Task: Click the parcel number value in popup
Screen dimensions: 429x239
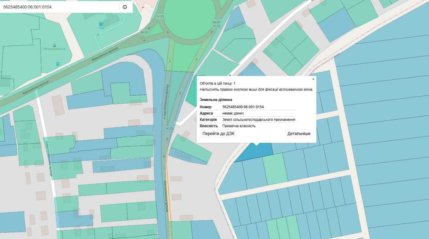Action: pyautogui.click(x=243, y=107)
